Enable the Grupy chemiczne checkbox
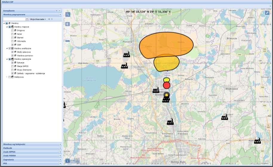 (x=12, y=70)
